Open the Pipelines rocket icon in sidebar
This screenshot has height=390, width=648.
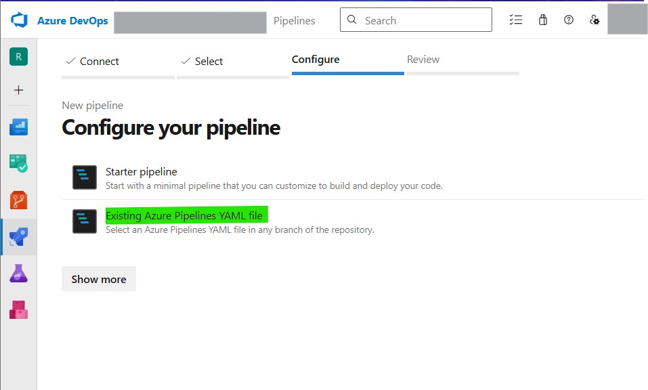tap(18, 237)
